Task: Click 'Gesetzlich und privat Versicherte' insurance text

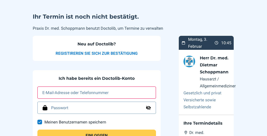Action: point(202,96)
